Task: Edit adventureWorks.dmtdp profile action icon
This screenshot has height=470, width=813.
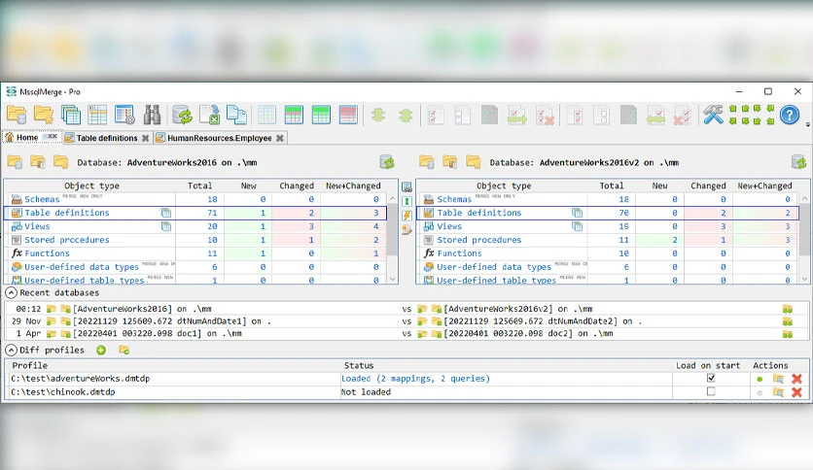Action: (778, 379)
